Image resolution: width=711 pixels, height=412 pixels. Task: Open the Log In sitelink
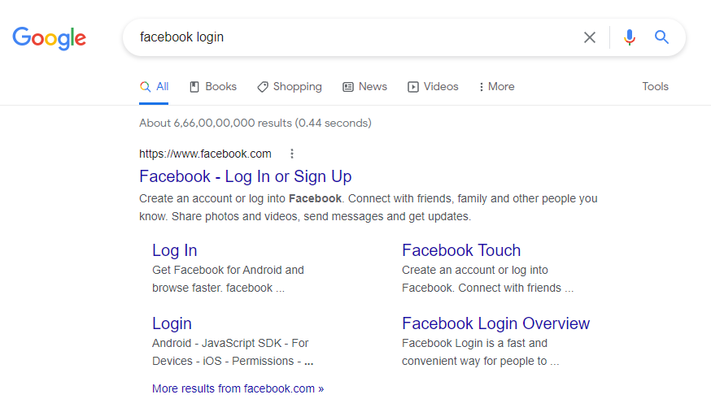tap(175, 250)
